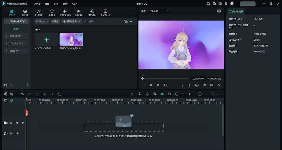The image size is (282, 150).
Task: Click the text T tool in timeline toolbar
Action: click(59, 94)
